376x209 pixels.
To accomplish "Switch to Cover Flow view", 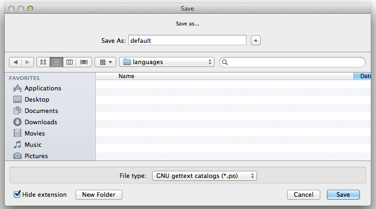I will 84,62.
